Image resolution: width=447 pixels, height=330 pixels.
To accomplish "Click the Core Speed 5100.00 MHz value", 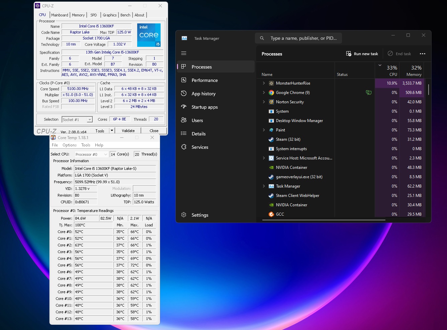I will tap(78, 89).
